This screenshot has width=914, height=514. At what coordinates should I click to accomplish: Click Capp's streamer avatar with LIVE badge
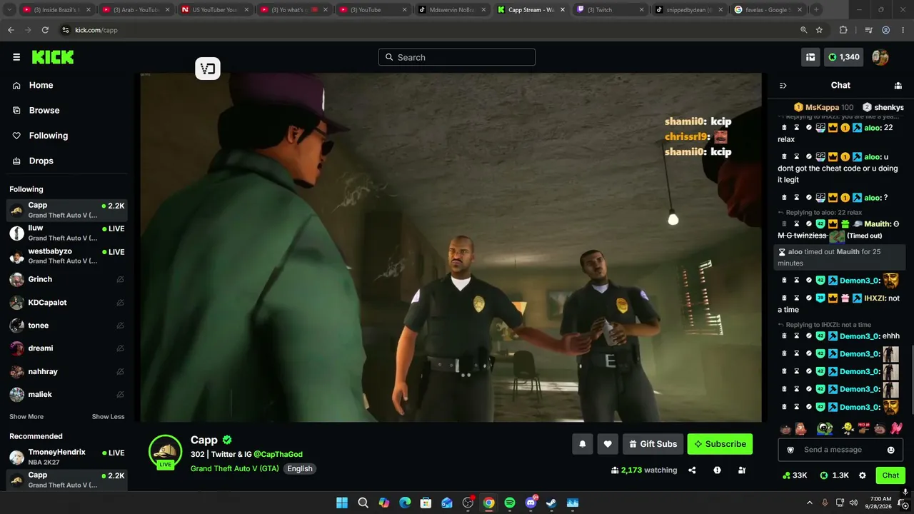coord(166,451)
